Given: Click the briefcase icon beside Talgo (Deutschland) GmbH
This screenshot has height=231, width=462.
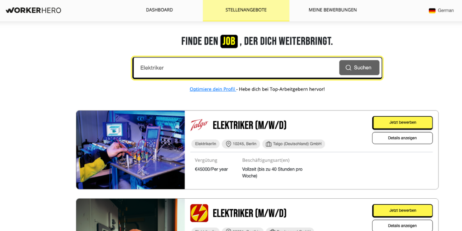Looking at the screenshot, I should (269, 144).
